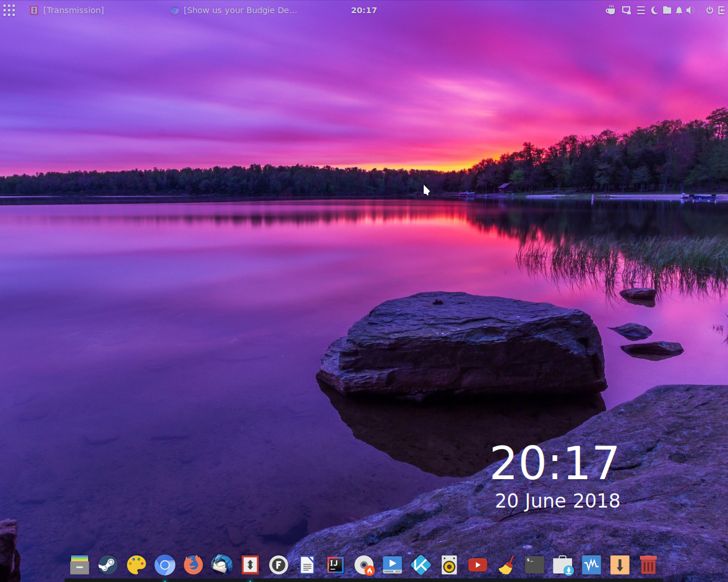The height and width of the screenshot is (582, 728).
Task: Open the three-lines menu applet in the panel
Action: tap(641, 10)
